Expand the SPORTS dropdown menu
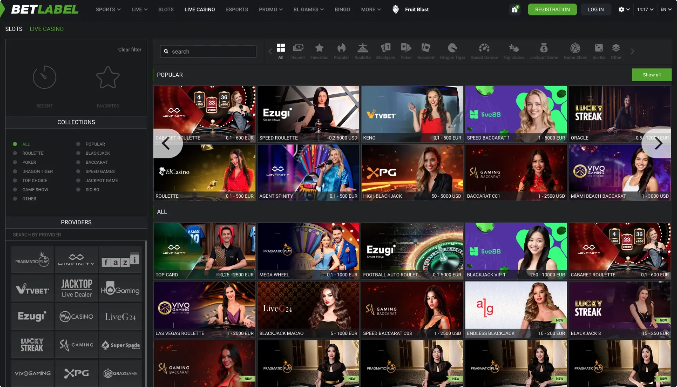 108,9
